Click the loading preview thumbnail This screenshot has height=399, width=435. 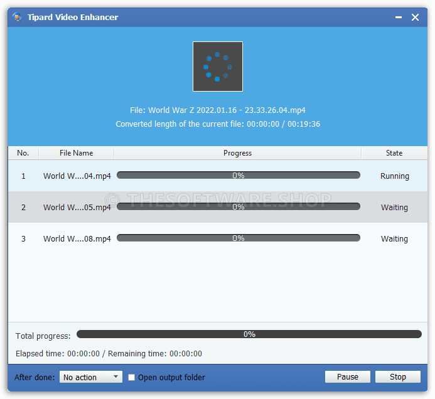point(217,66)
